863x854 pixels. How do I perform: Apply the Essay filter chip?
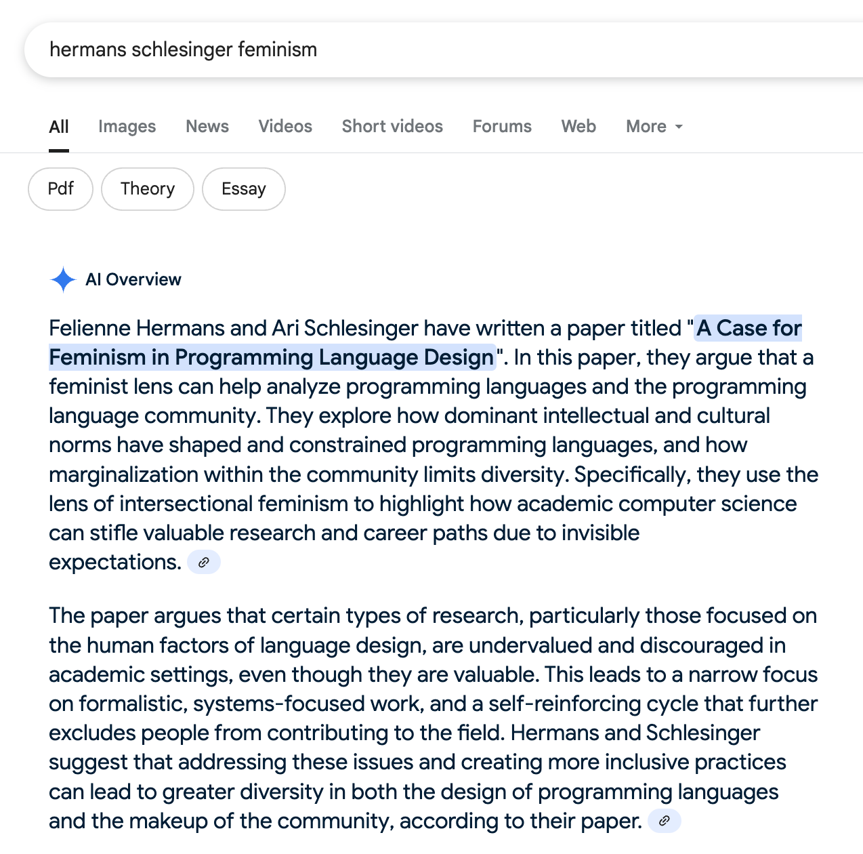tap(244, 189)
